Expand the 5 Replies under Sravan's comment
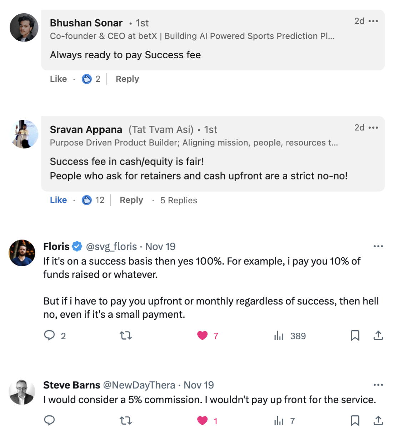This screenshot has height=441, width=398. click(179, 200)
